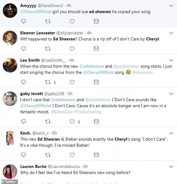Image resolution: width=177 pixels, height=184 pixels.
Task: Reply to Amyyyy's tweet
Action: pos(24,21)
